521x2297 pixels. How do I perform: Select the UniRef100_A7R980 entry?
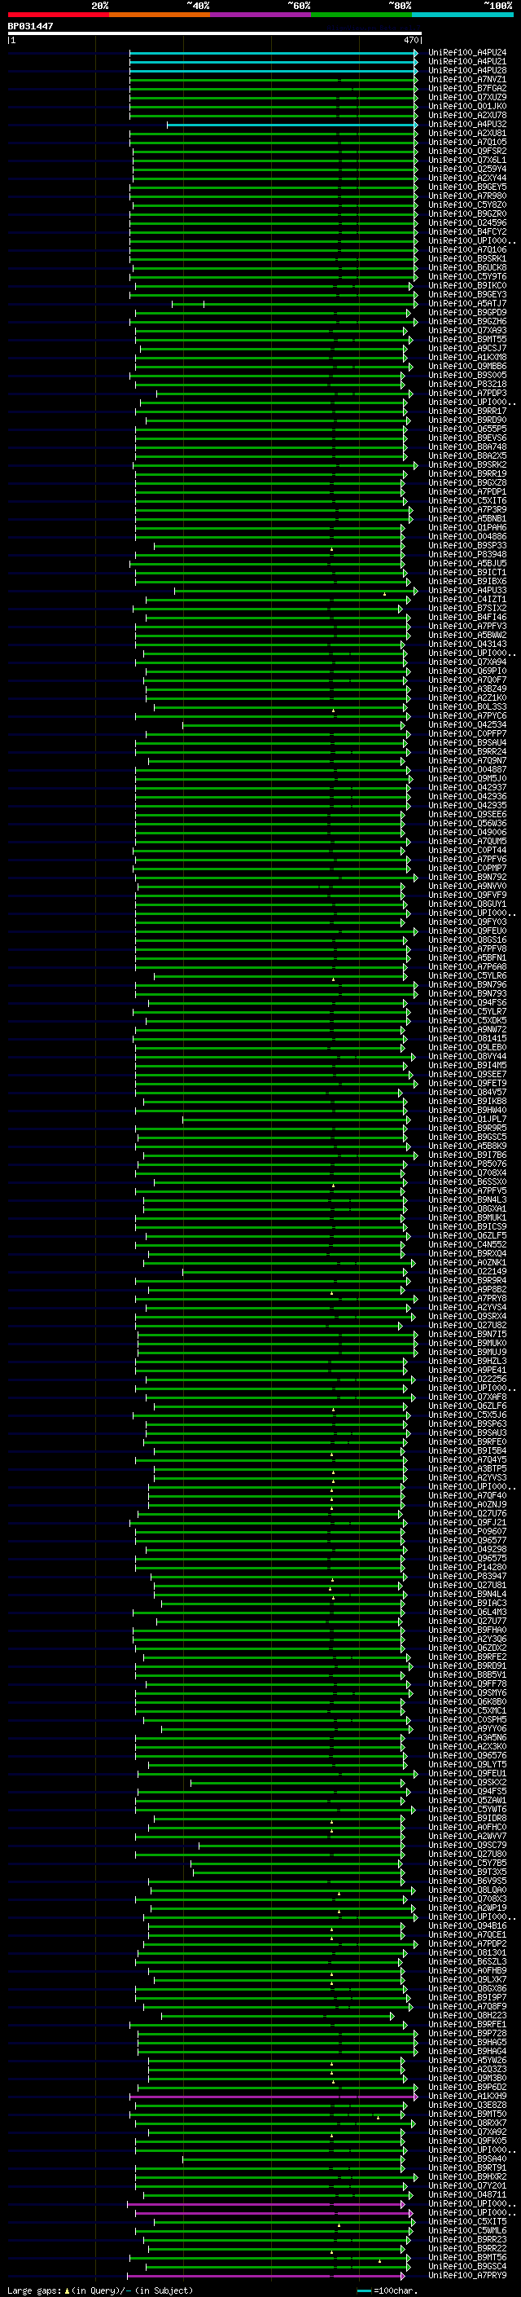point(466,196)
